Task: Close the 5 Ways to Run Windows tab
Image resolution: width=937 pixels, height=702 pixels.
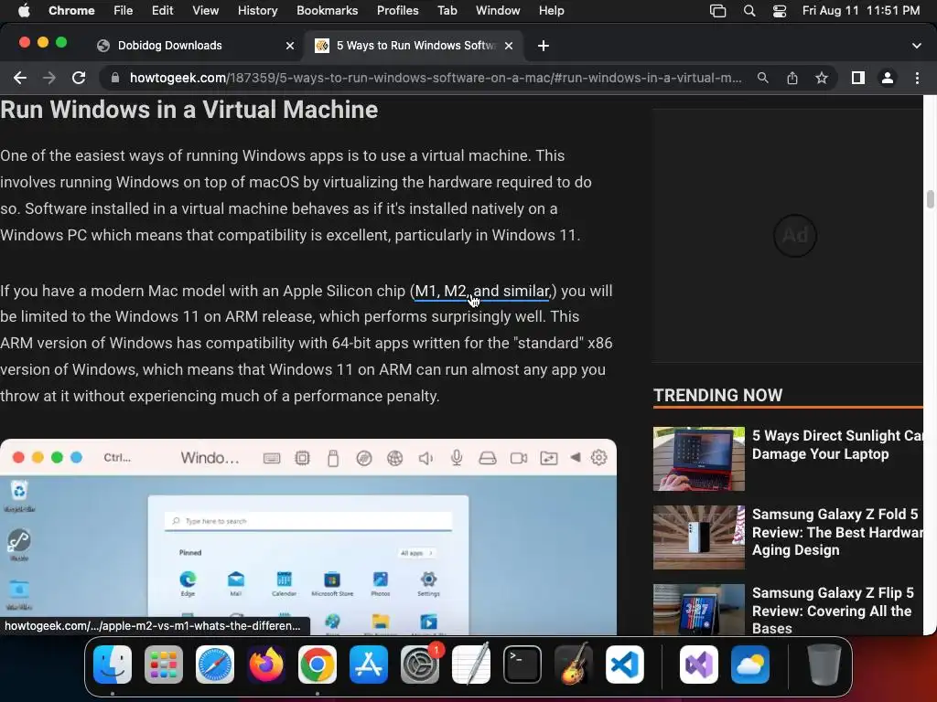Action: click(x=509, y=46)
